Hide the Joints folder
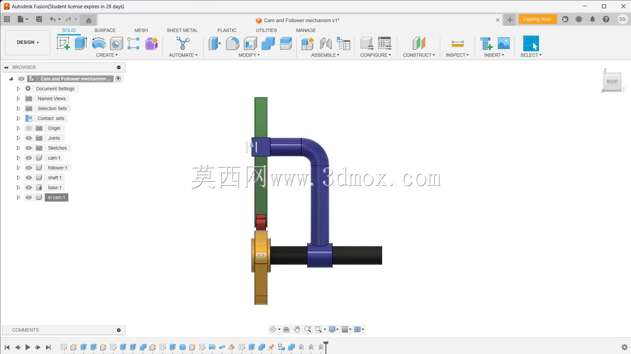Viewport: 631px width, 354px height. pos(29,138)
